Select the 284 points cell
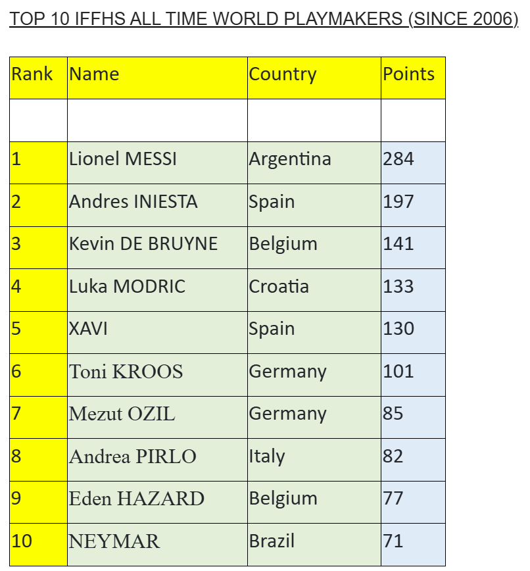 point(413,162)
